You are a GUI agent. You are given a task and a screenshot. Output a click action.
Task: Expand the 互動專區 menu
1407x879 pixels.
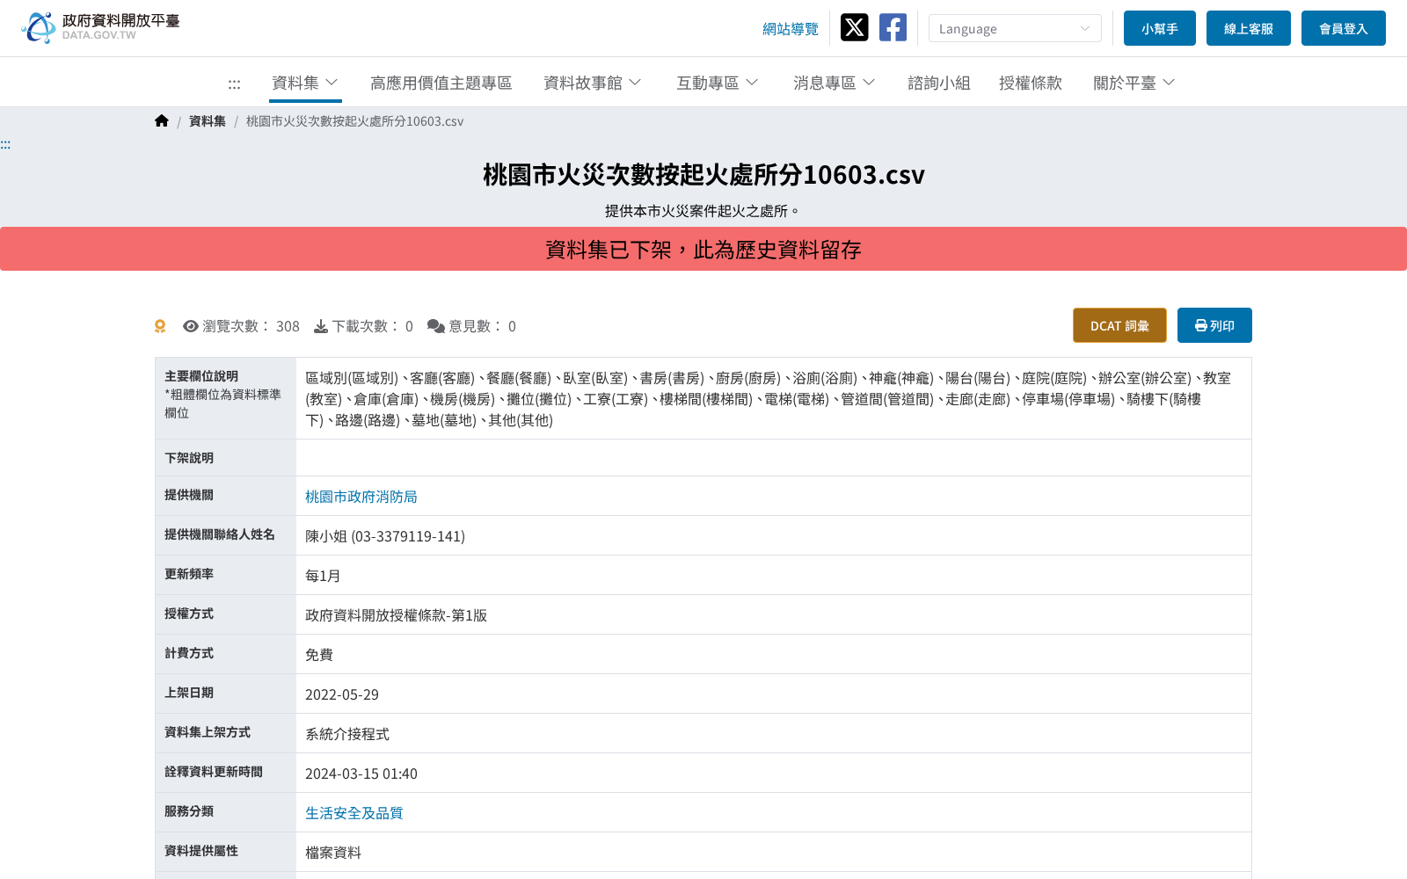click(718, 83)
